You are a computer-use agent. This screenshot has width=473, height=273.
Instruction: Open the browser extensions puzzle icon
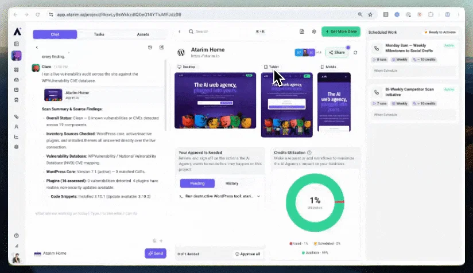(431, 14)
